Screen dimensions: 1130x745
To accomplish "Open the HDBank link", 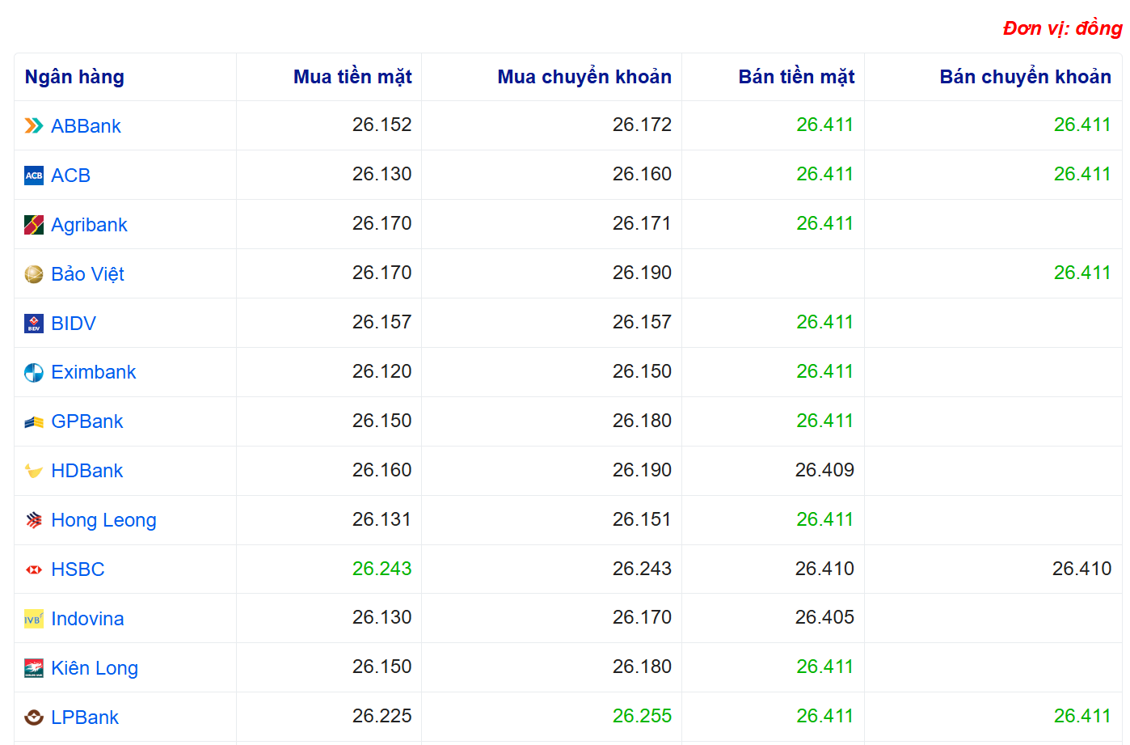I will click(87, 471).
